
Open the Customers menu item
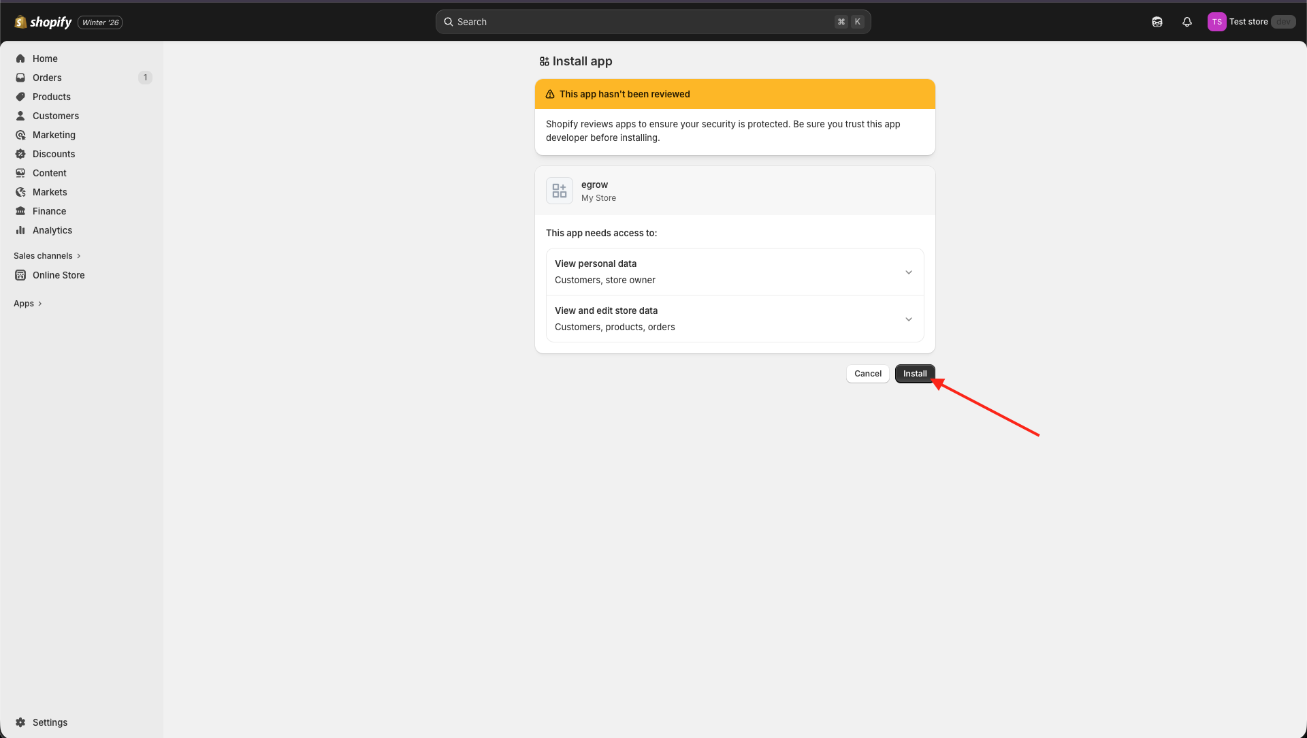[x=56, y=116]
